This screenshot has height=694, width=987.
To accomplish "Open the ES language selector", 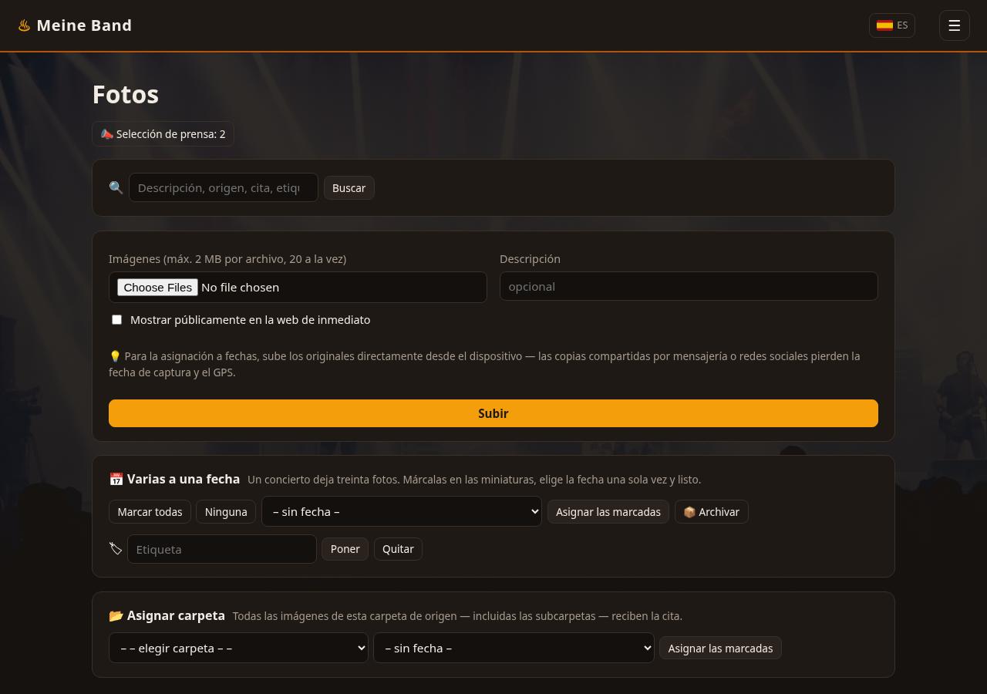I will coord(892,25).
